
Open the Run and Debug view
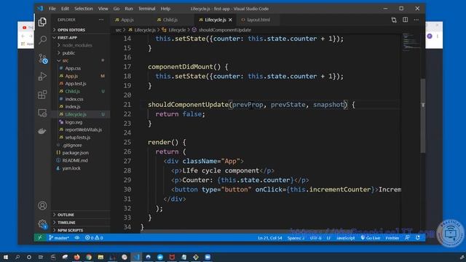click(x=42, y=76)
